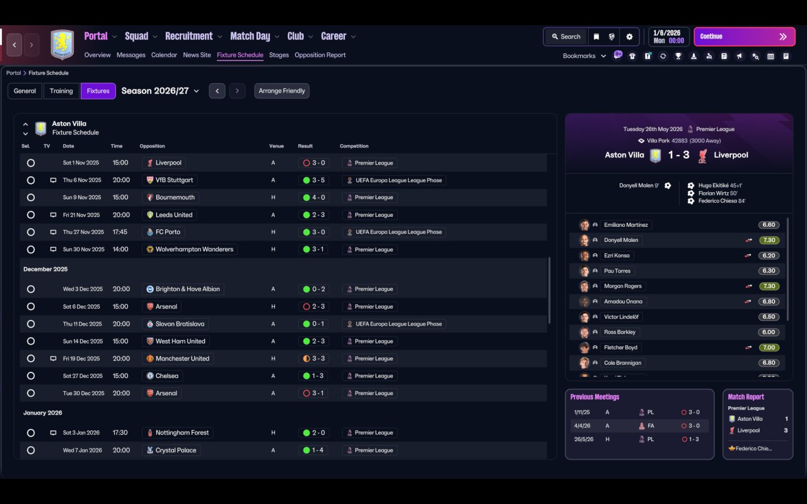Viewport: 807px width, 504px height.
Task: Click the scouting person-search icon in bookmarks bar
Action: coord(709,56)
